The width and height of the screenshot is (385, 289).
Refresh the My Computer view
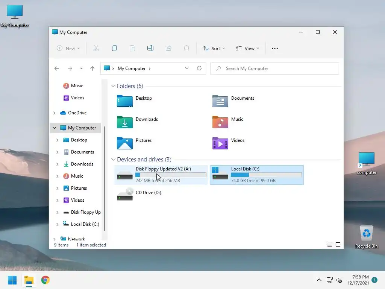pos(199,68)
